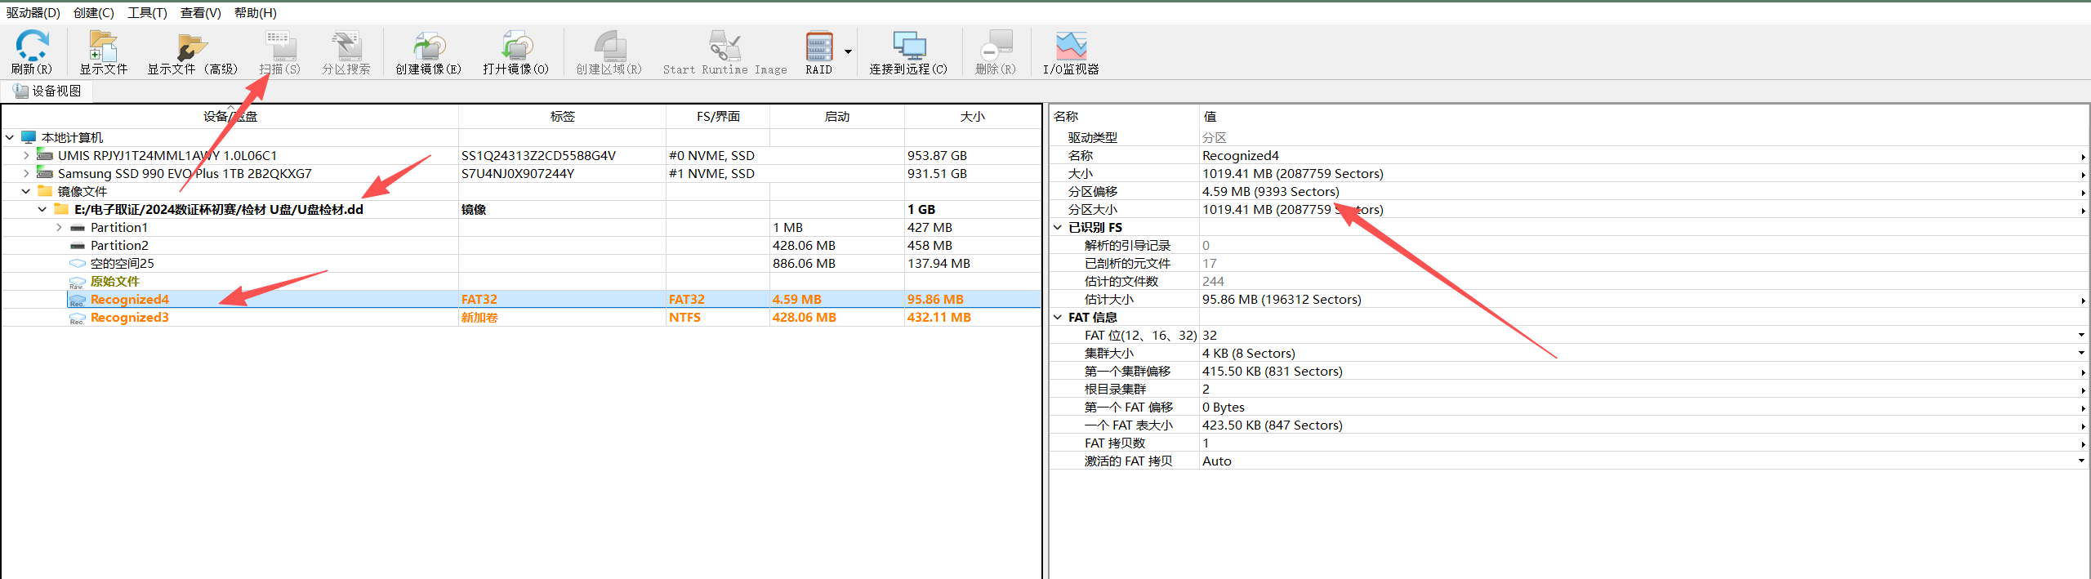Click the 一个 FAT 表大小 value arrow
This screenshot has width=2091, height=579.
click(x=2083, y=425)
